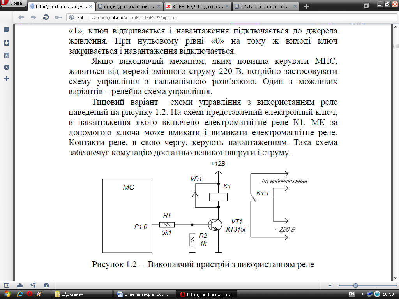Toggle the panels sidebar in status bar
The height and width of the screenshot is (299, 399).
[7, 285]
